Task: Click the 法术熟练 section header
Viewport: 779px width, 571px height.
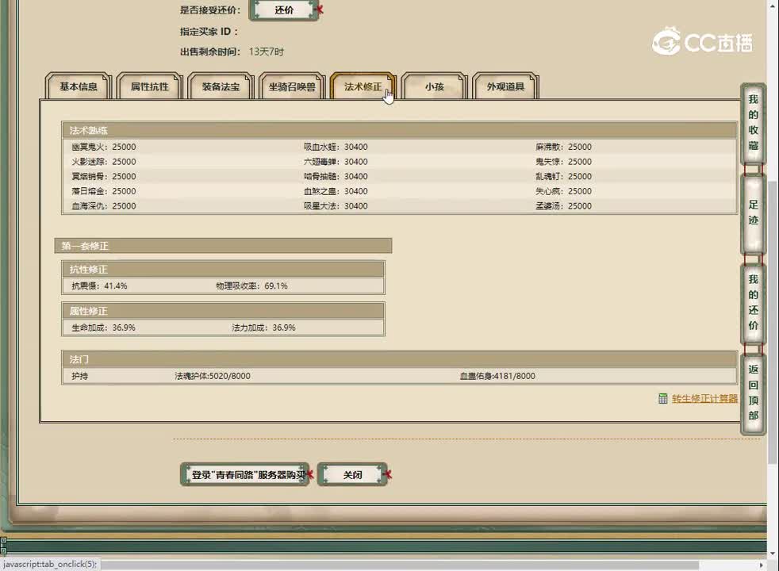Action: [400, 131]
